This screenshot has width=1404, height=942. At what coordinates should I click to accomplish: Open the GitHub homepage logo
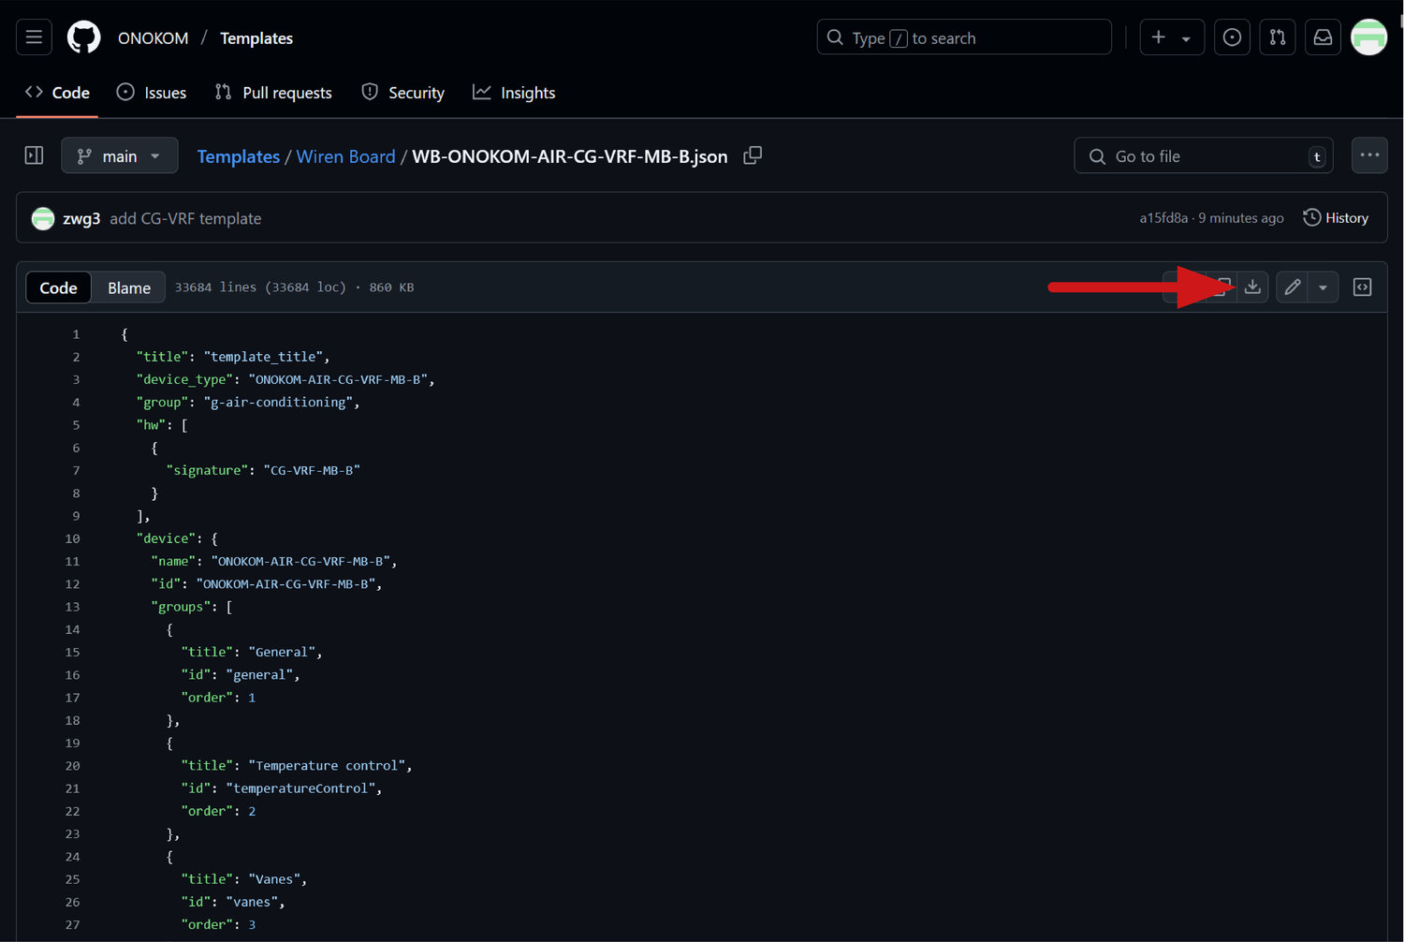coord(84,37)
